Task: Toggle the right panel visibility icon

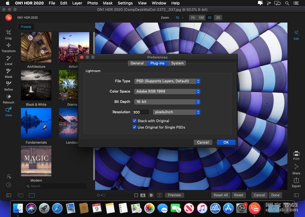Action: pyautogui.click(x=296, y=195)
